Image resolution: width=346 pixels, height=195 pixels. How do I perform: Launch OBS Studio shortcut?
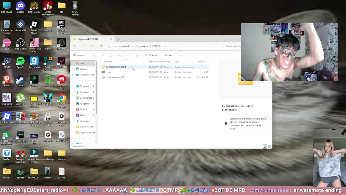click(20, 44)
